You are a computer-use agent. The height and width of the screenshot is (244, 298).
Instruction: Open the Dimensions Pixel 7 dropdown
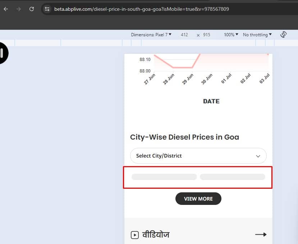pos(151,35)
